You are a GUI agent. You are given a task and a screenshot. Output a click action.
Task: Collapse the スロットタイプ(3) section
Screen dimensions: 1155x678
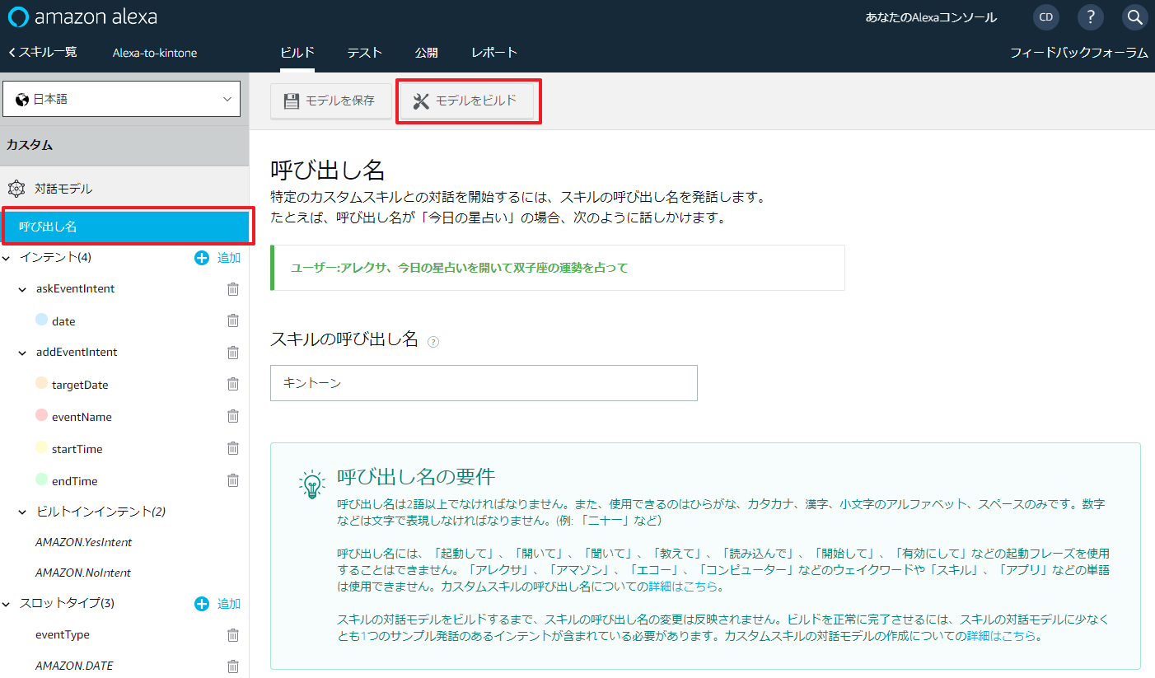click(7, 604)
